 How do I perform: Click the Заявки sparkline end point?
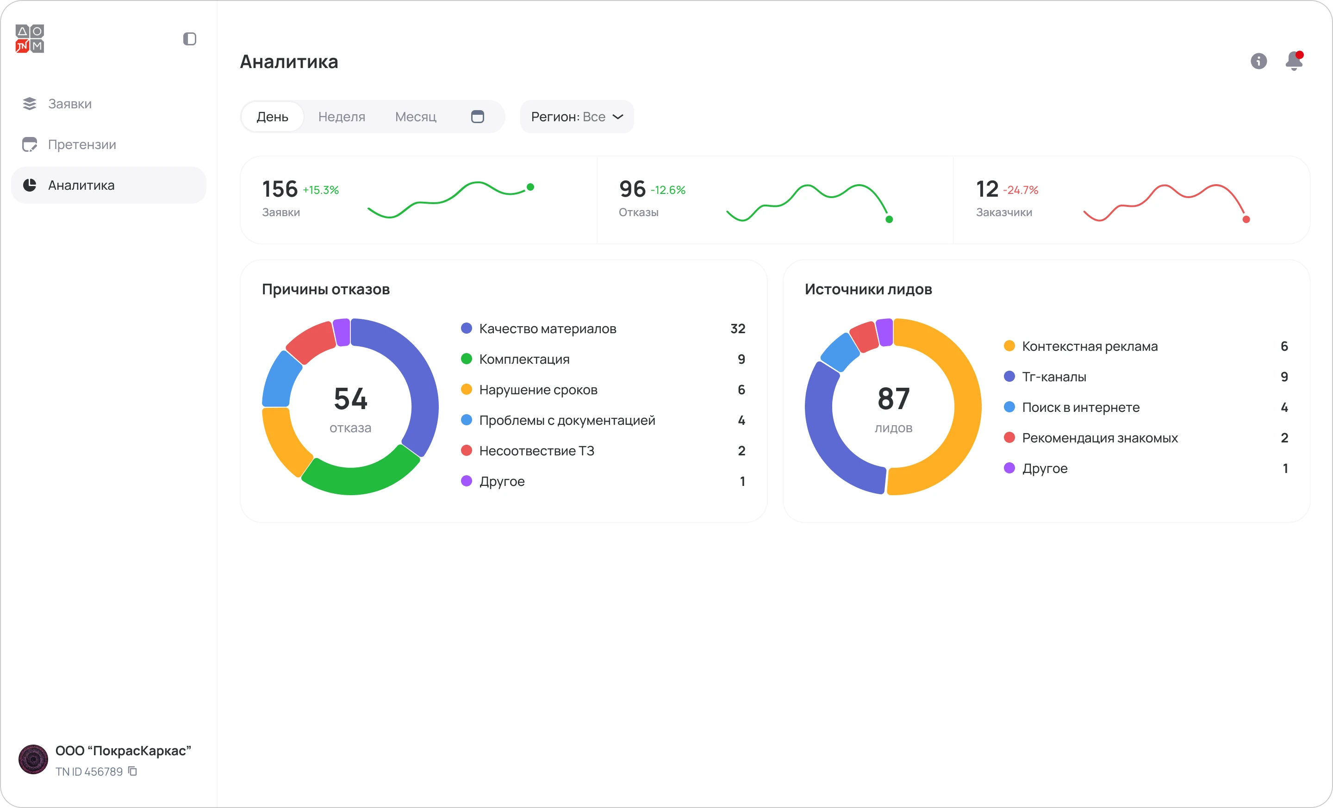[x=530, y=187]
